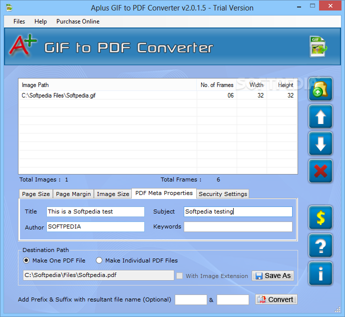Click the Height column header
345x317 pixels.
click(282, 85)
